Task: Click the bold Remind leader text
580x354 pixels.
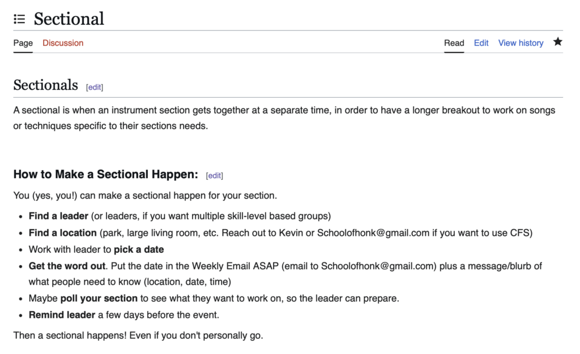Action: tap(62, 315)
